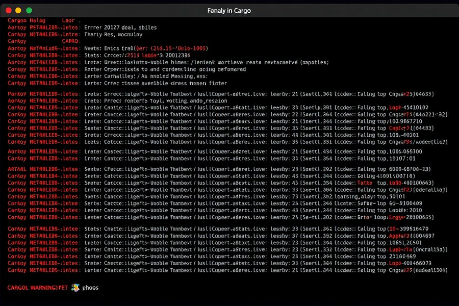Click the text "As nnoind Massing, ess:"
459x306 pixels.
[x=174, y=76]
